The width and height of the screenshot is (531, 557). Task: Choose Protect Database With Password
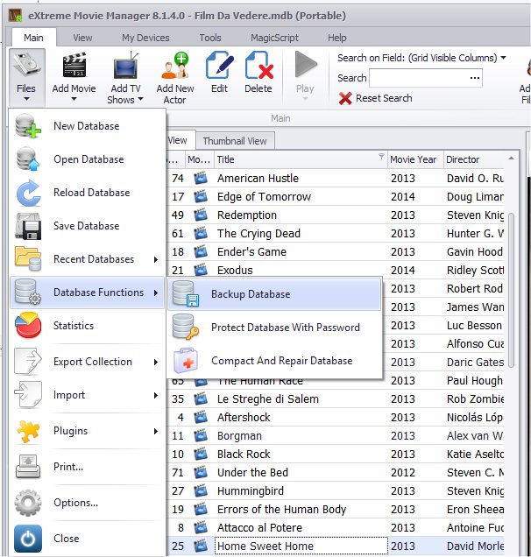274,328
